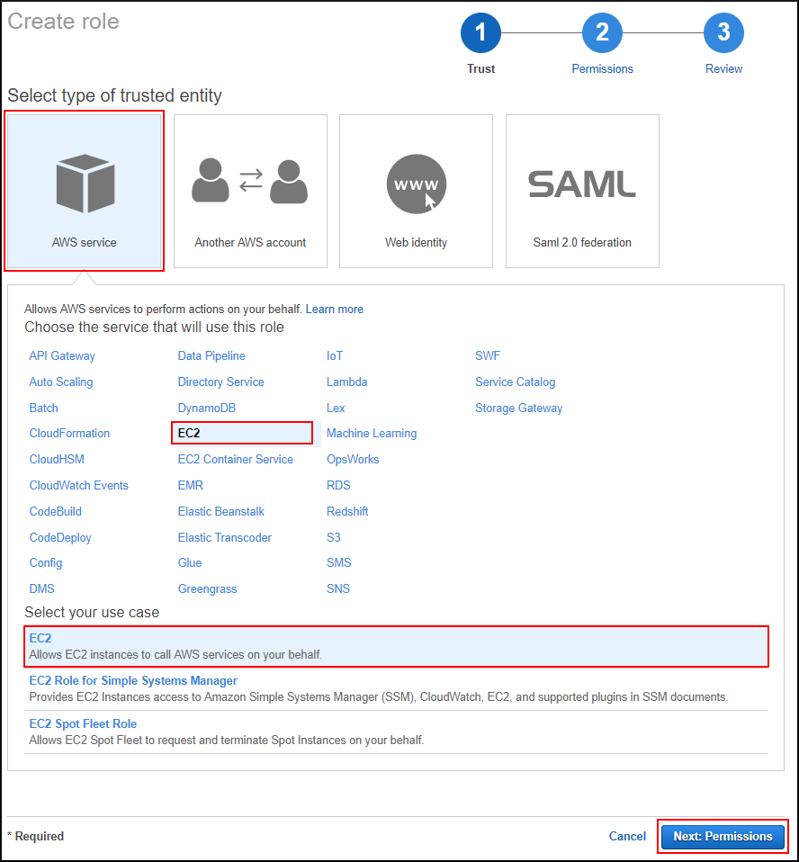Select CloudFormation service
799x862 pixels.
(x=69, y=433)
